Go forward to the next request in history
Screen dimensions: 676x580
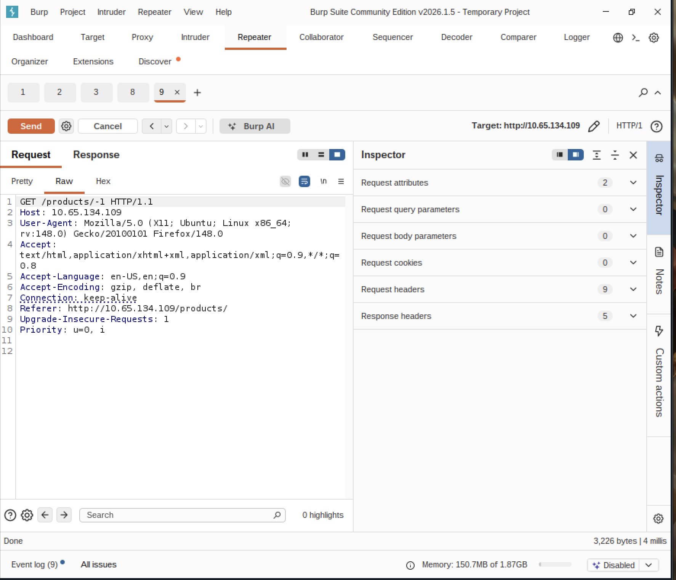pos(186,126)
